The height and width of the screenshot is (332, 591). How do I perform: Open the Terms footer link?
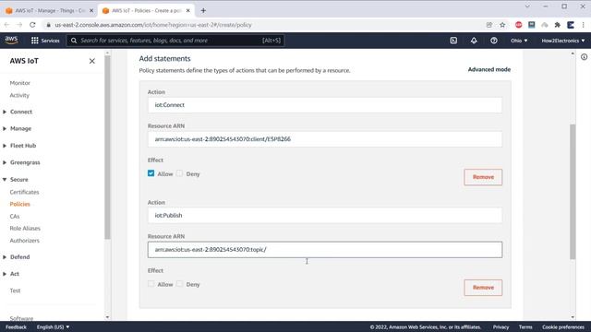[525, 327]
